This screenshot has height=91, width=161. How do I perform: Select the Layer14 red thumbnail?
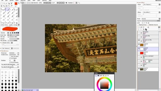(x=142, y=53)
